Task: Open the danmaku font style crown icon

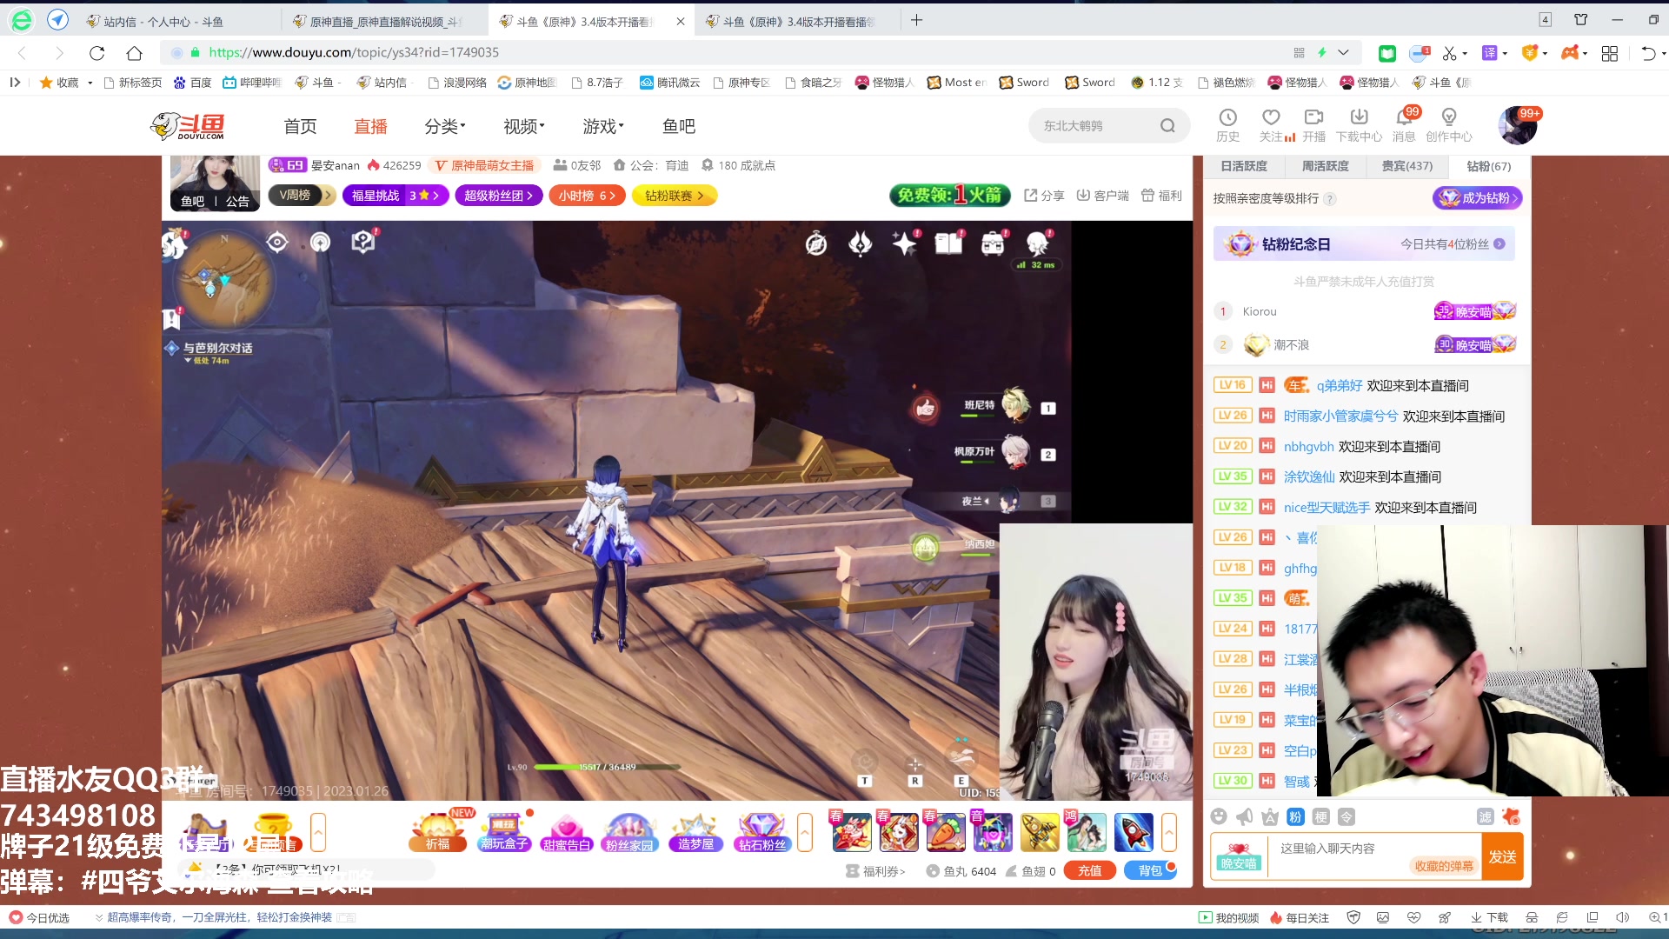Action: [x=1270, y=816]
